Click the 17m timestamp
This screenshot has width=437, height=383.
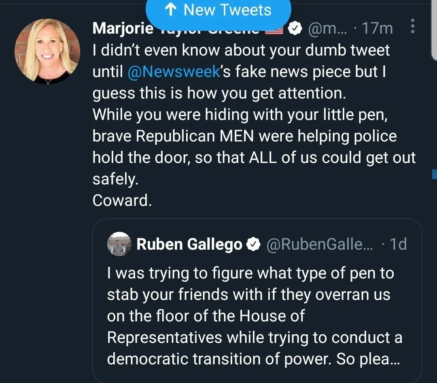[x=377, y=28]
